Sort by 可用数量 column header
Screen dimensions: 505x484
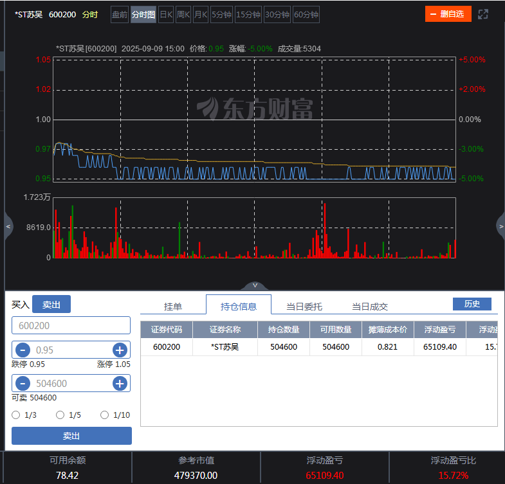(336, 330)
